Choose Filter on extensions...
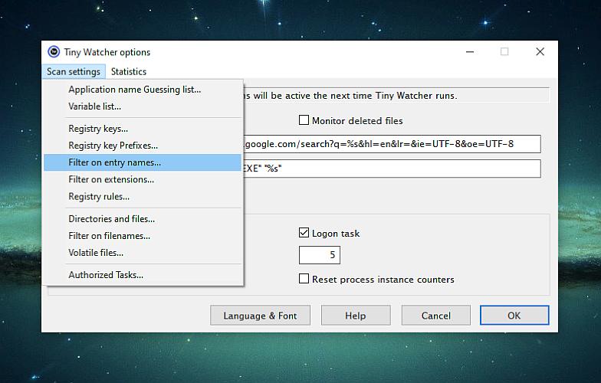This screenshot has height=383, width=601. pos(143,179)
